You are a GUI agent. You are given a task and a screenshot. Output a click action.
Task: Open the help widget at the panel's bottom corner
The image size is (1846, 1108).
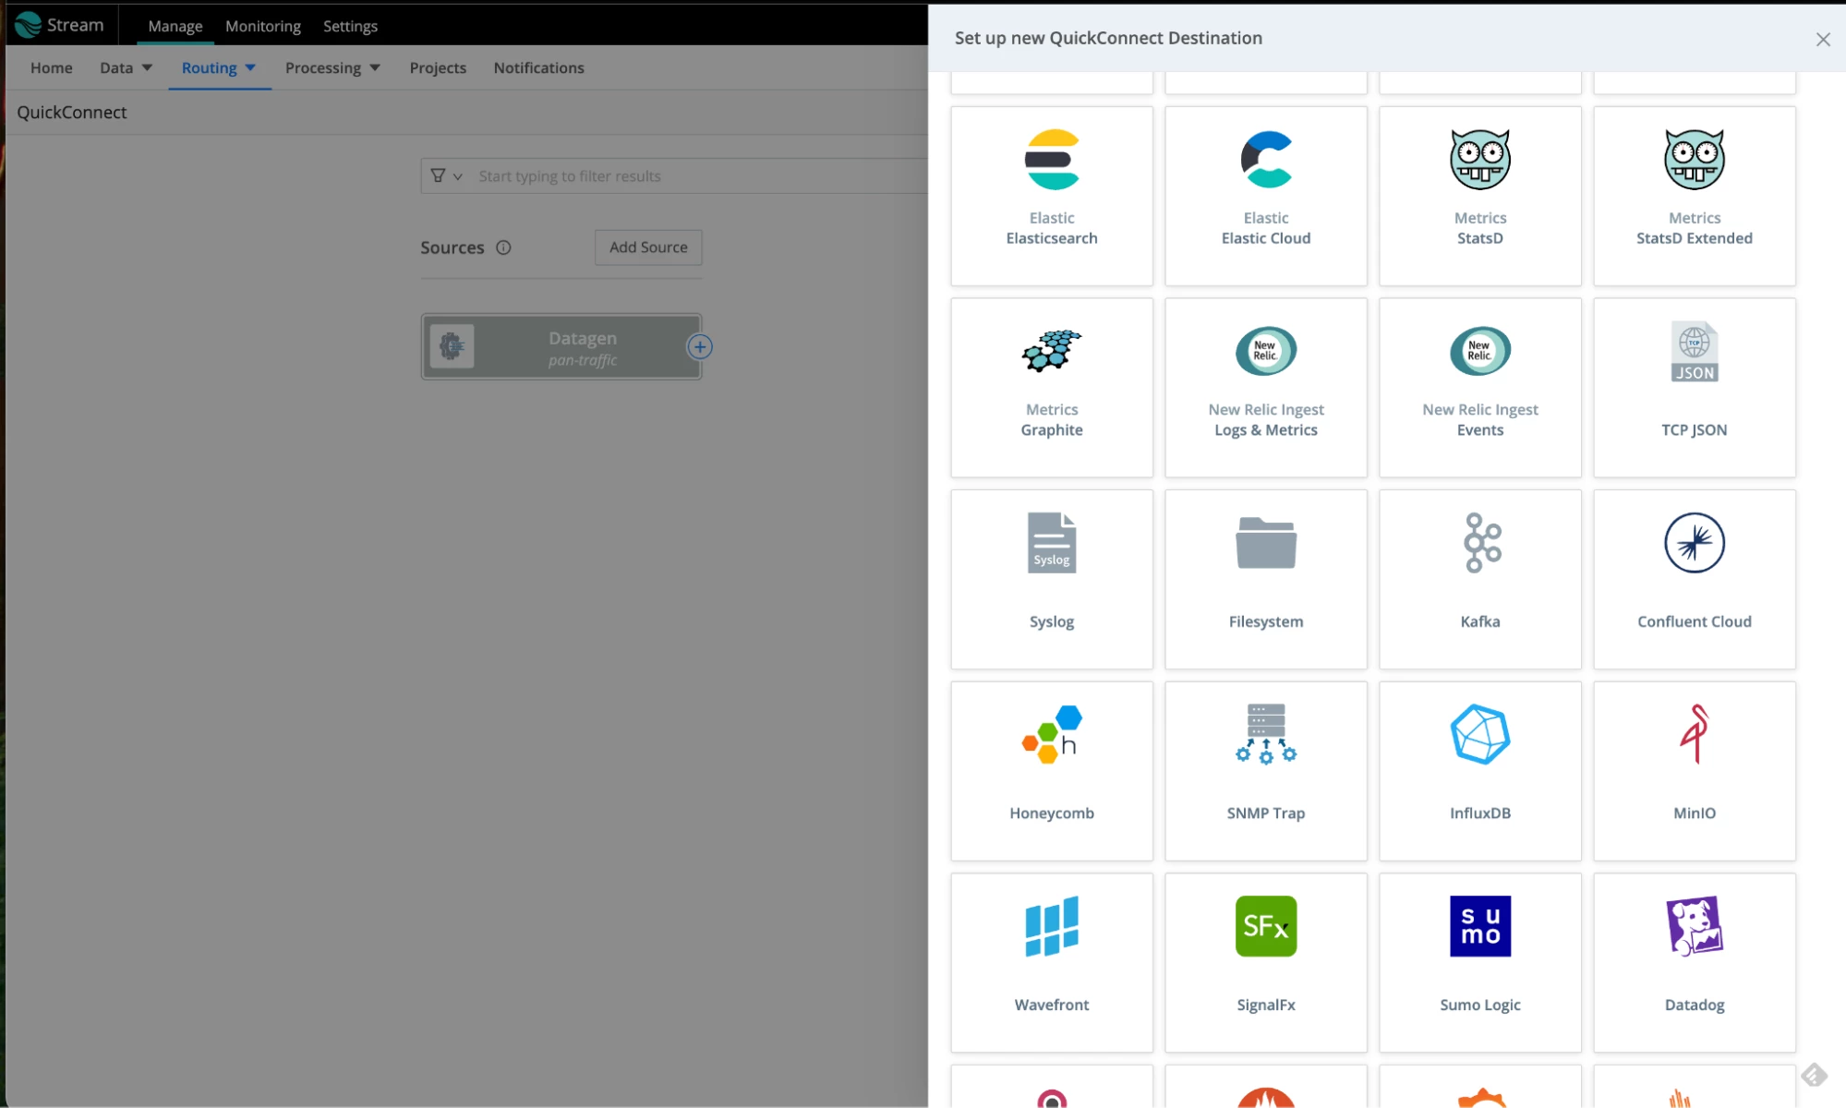1814,1076
